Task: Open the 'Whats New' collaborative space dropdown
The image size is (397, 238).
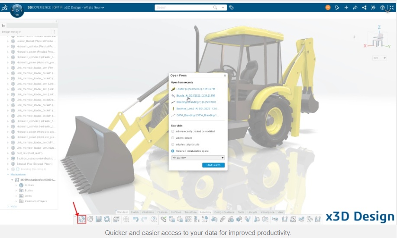Action: click(x=198, y=157)
